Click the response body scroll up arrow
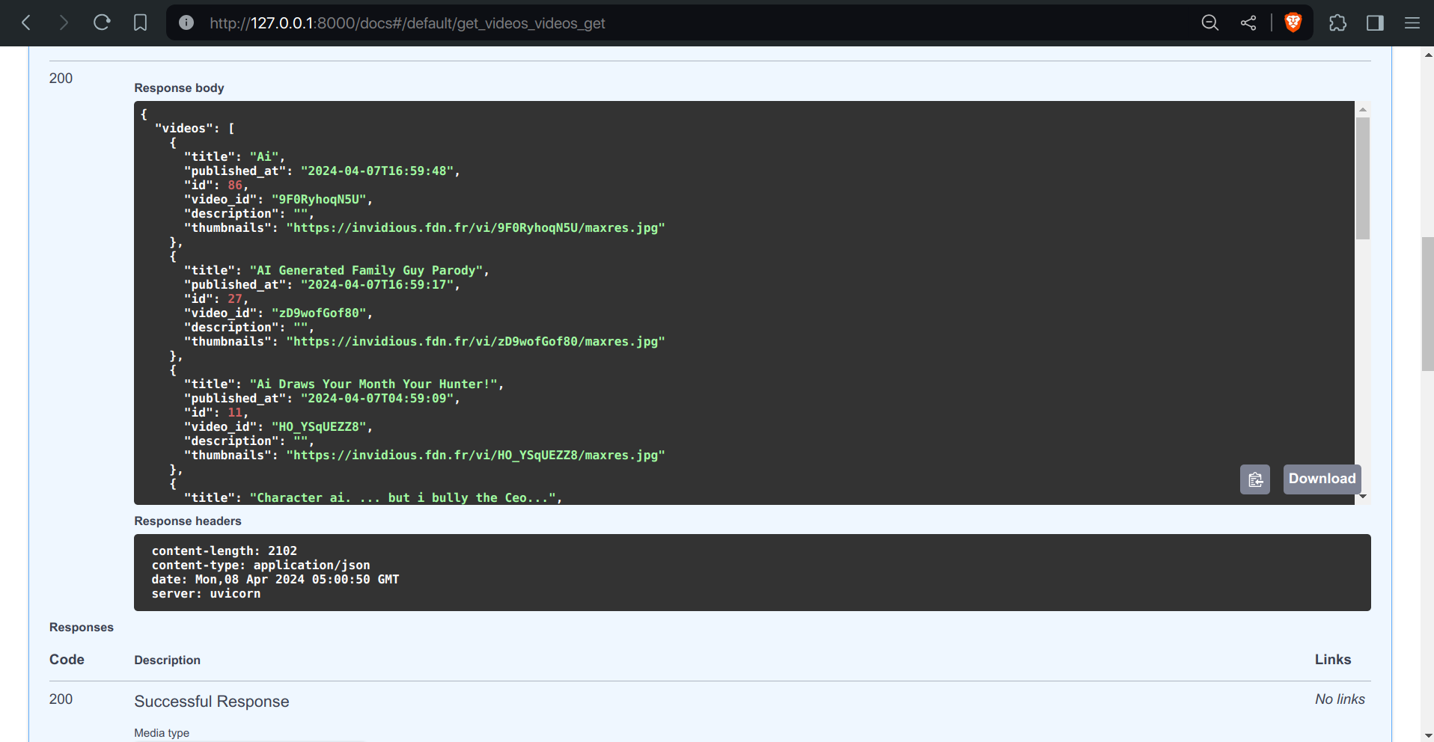 [1362, 110]
